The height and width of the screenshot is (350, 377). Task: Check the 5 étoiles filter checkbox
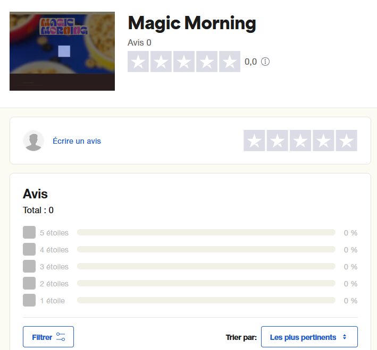[x=29, y=232]
